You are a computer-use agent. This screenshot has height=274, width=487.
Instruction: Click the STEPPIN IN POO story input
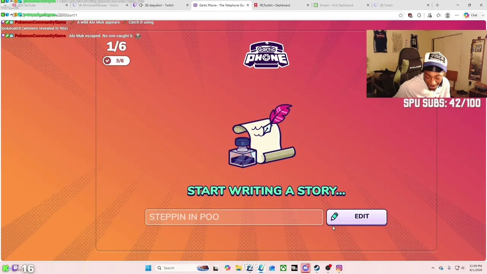point(234,217)
